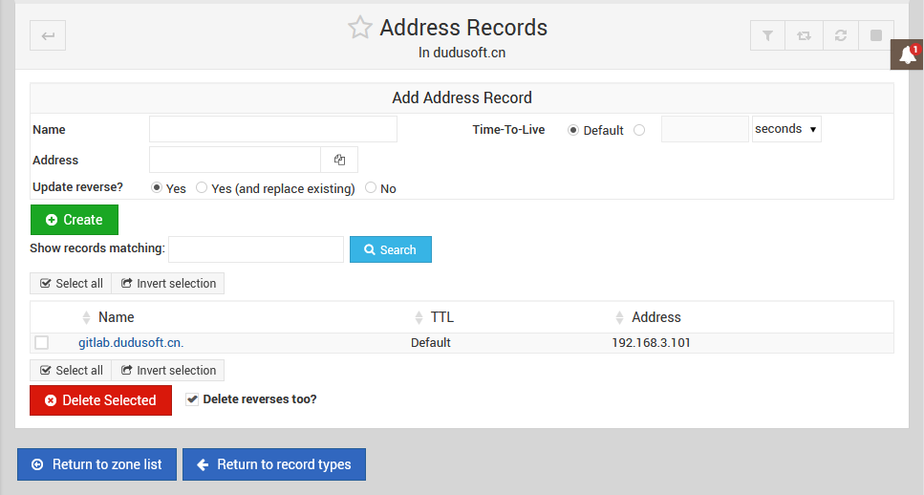
Task: Uncheck 'Delete reverses too?' checkbox
Action: coord(192,399)
